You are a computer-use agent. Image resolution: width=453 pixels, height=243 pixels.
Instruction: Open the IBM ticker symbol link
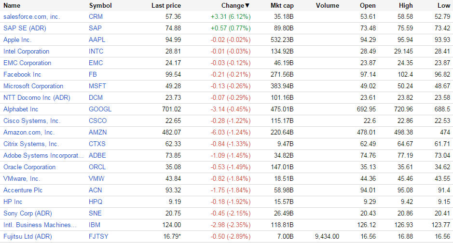(x=95, y=225)
